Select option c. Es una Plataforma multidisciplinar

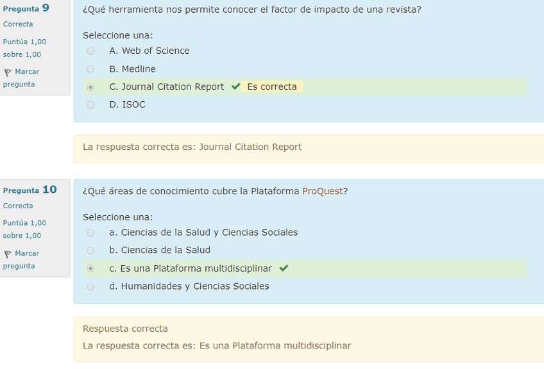point(90,268)
